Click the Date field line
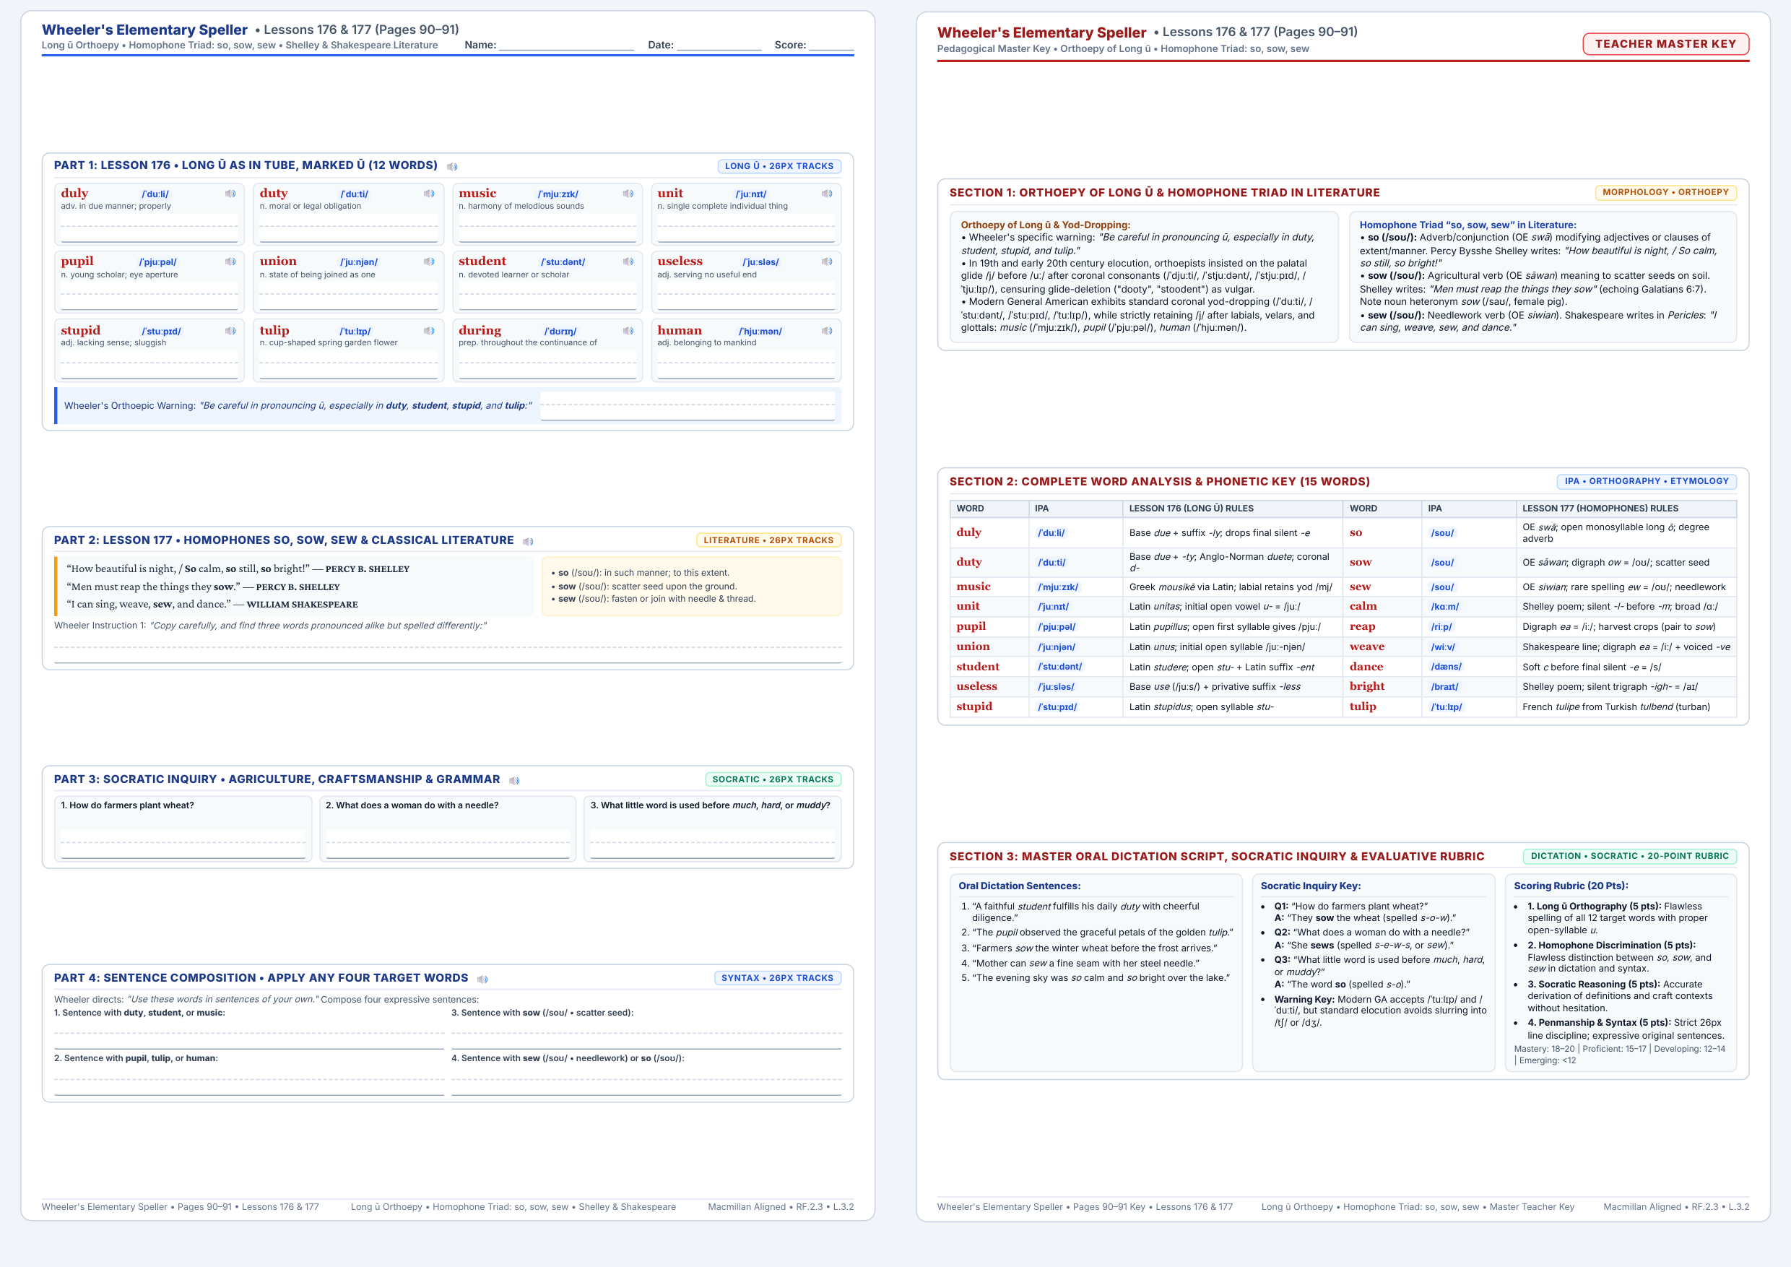The height and width of the screenshot is (1267, 1791). (719, 46)
